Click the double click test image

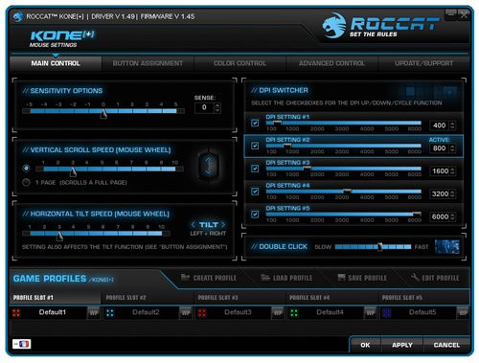pos(447,247)
